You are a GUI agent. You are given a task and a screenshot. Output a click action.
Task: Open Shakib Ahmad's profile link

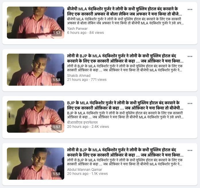pos(79,76)
